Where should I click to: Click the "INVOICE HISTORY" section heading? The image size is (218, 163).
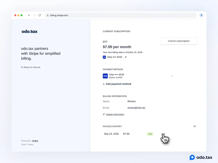tap(112, 126)
